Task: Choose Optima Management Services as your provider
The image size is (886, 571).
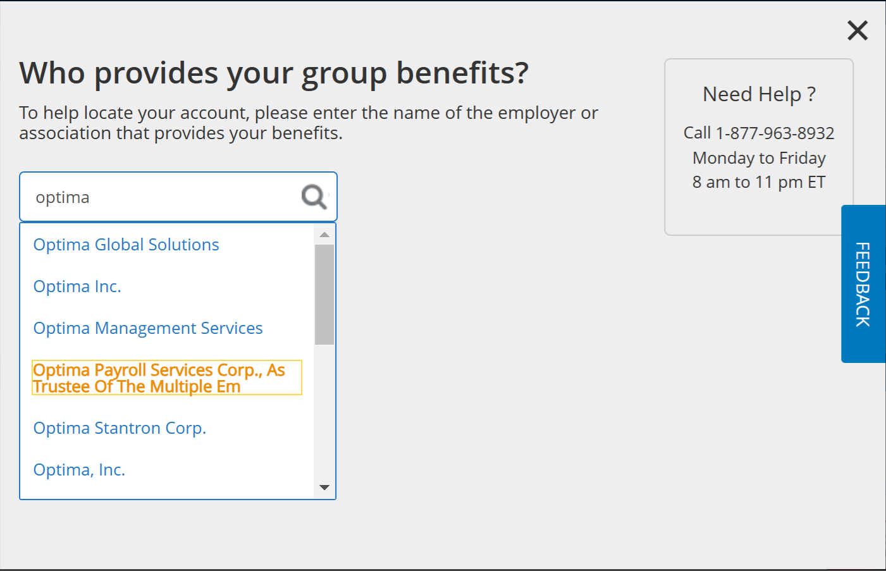Action: pyautogui.click(x=148, y=328)
